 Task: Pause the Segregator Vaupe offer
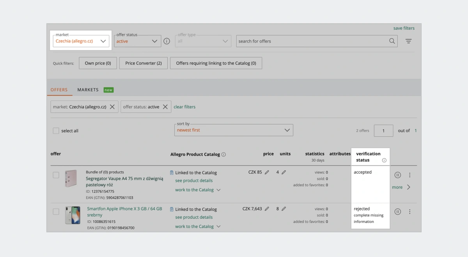coord(397,175)
